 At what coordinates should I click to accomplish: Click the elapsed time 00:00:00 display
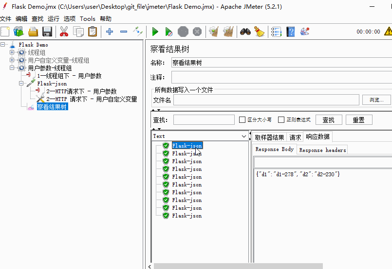coord(368,32)
